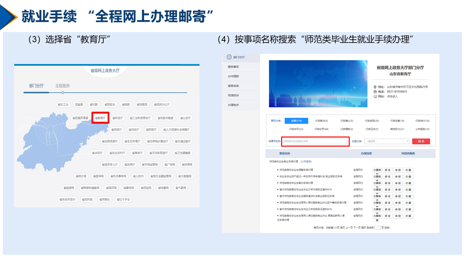The image size is (466, 262).
Task: Click 点击进入 website link
Action: [x=392, y=96]
